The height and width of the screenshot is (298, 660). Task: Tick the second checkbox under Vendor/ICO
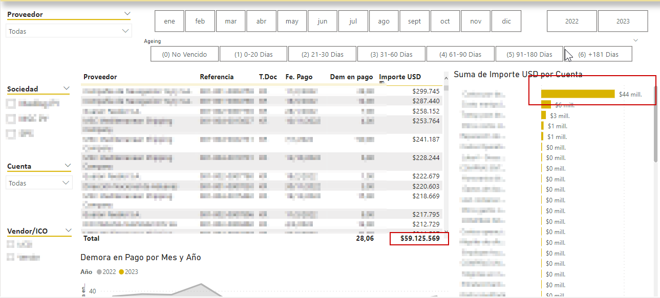coord(11,257)
